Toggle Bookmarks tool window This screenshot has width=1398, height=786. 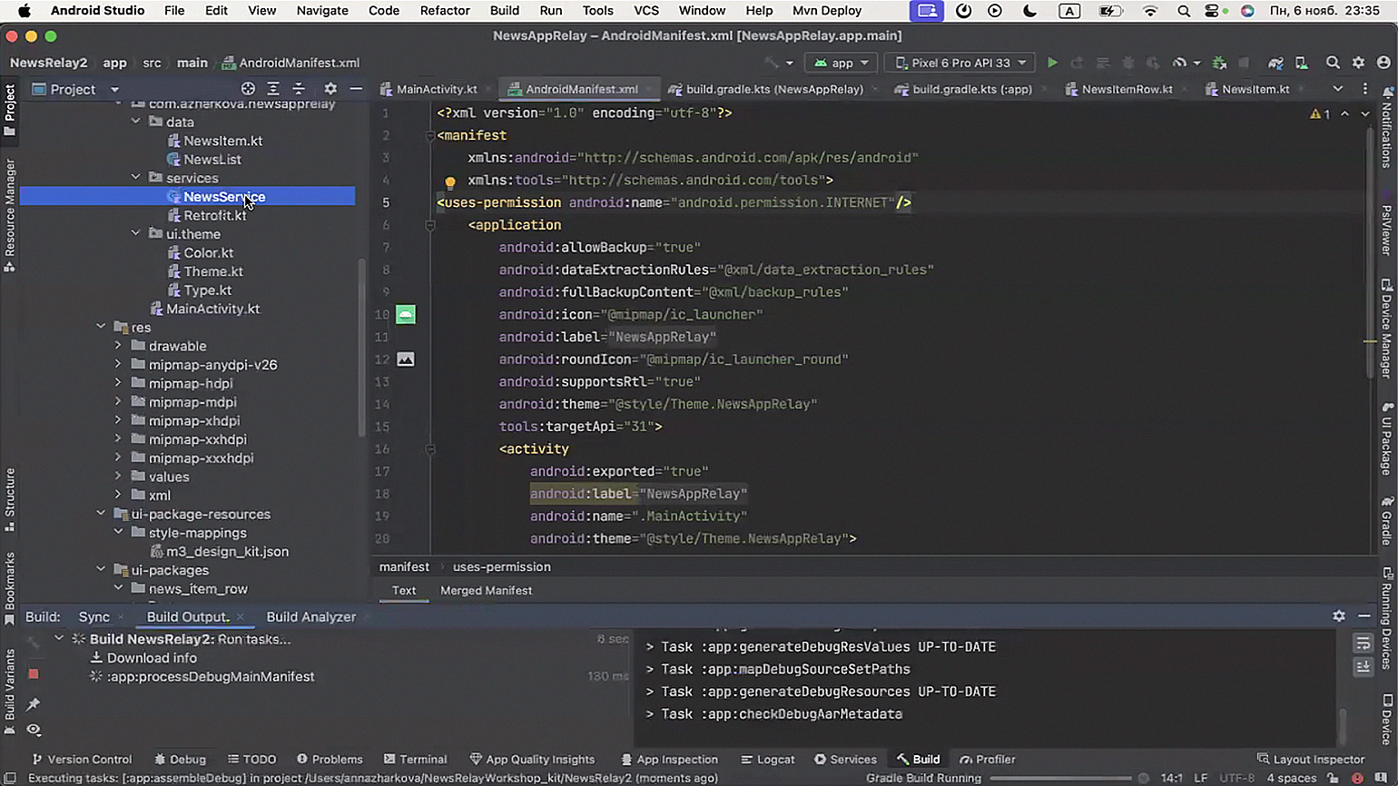click(10, 587)
